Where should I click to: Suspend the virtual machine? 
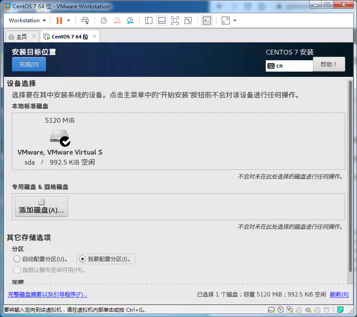pos(59,21)
